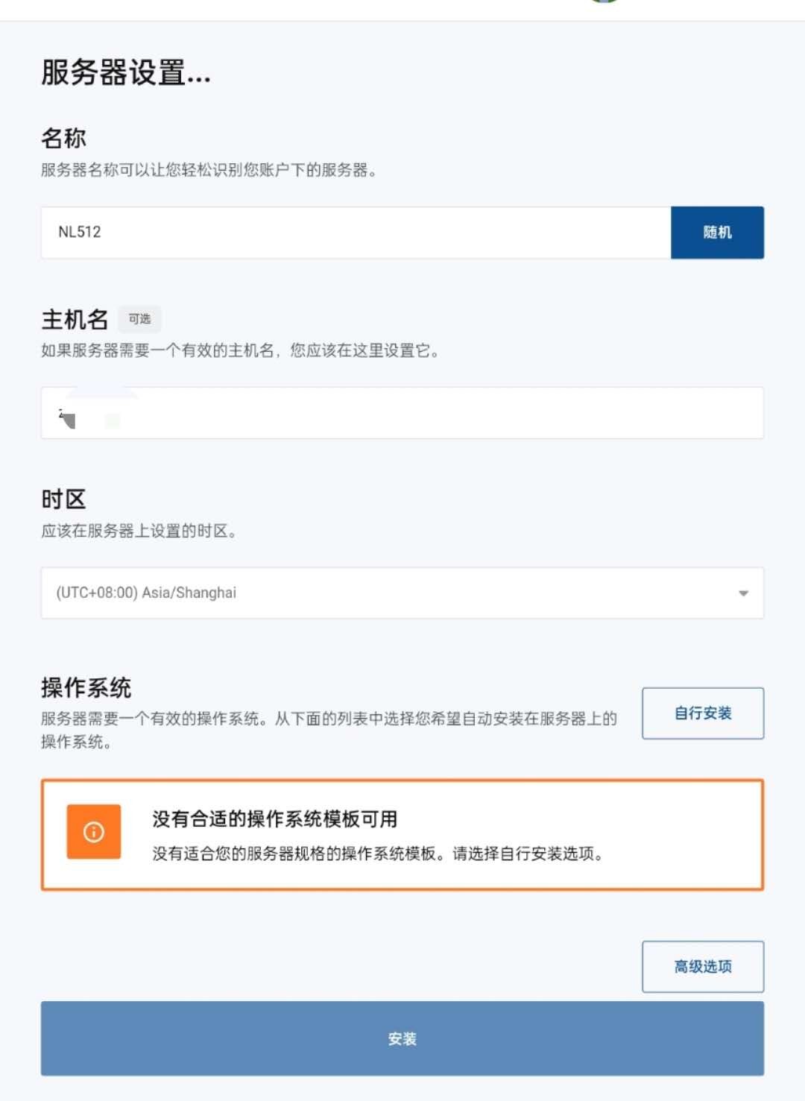
Task: Click the orange info icon in warning box
Action: [94, 832]
